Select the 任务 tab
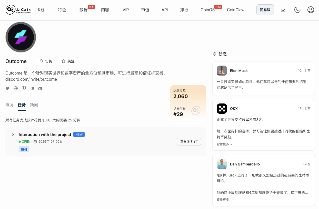Image resolution: width=319 pixels, height=209 pixels. click(x=22, y=105)
